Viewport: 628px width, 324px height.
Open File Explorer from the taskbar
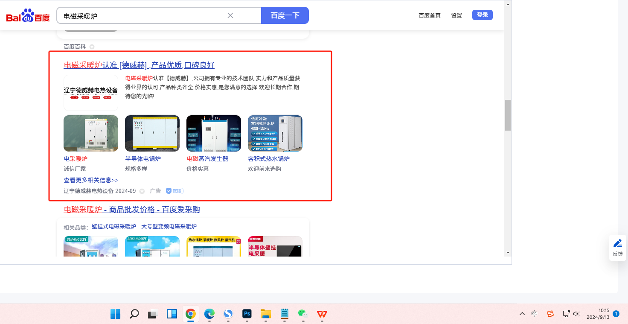coord(266,314)
